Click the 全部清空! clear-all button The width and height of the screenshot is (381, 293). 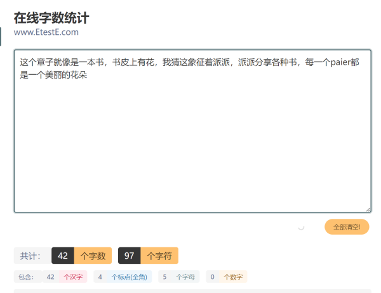coord(347,227)
